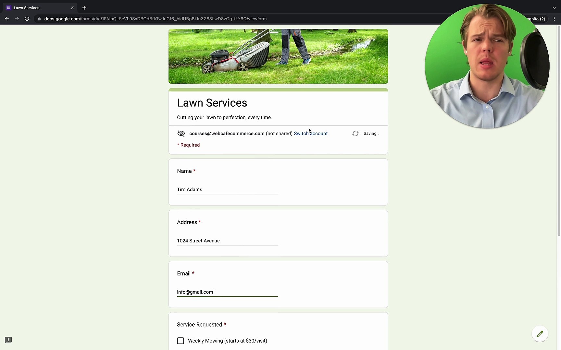Open a new browser tab
The image size is (561, 350).
(x=84, y=8)
